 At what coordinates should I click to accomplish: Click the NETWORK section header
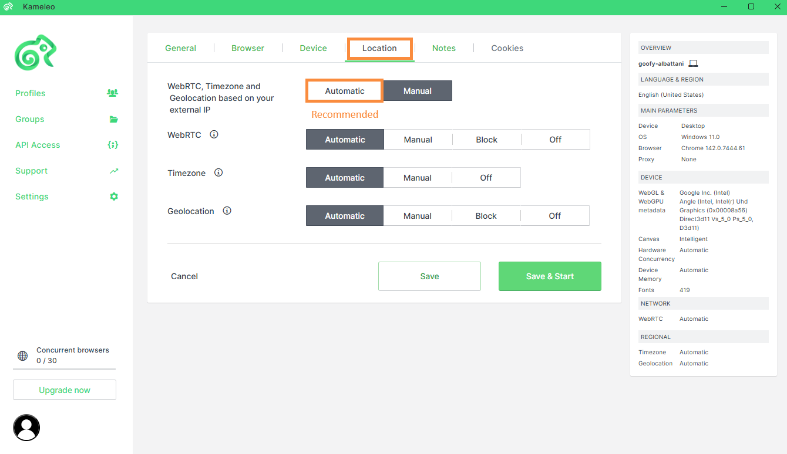point(703,303)
